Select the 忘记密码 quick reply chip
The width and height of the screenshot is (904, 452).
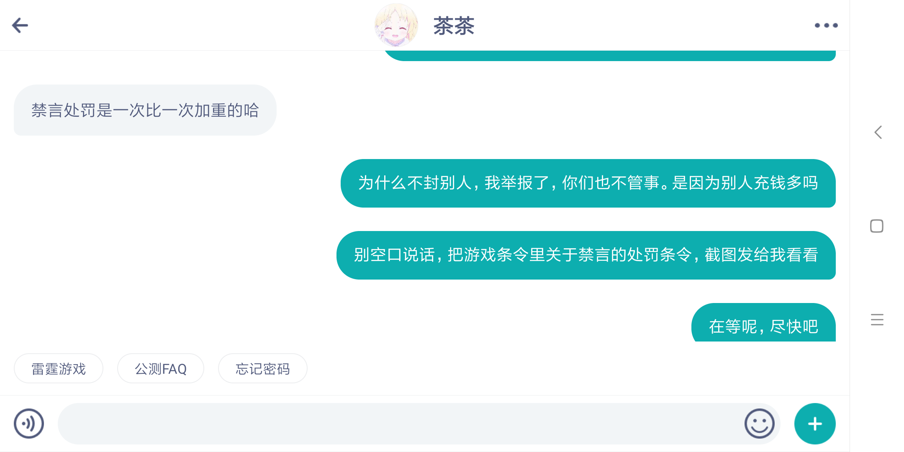click(262, 369)
